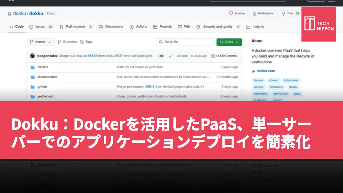Click the repository icon beside dokku / dokku
This screenshot has height=193, width=343.
pyautogui.click(x=10, y=14)
